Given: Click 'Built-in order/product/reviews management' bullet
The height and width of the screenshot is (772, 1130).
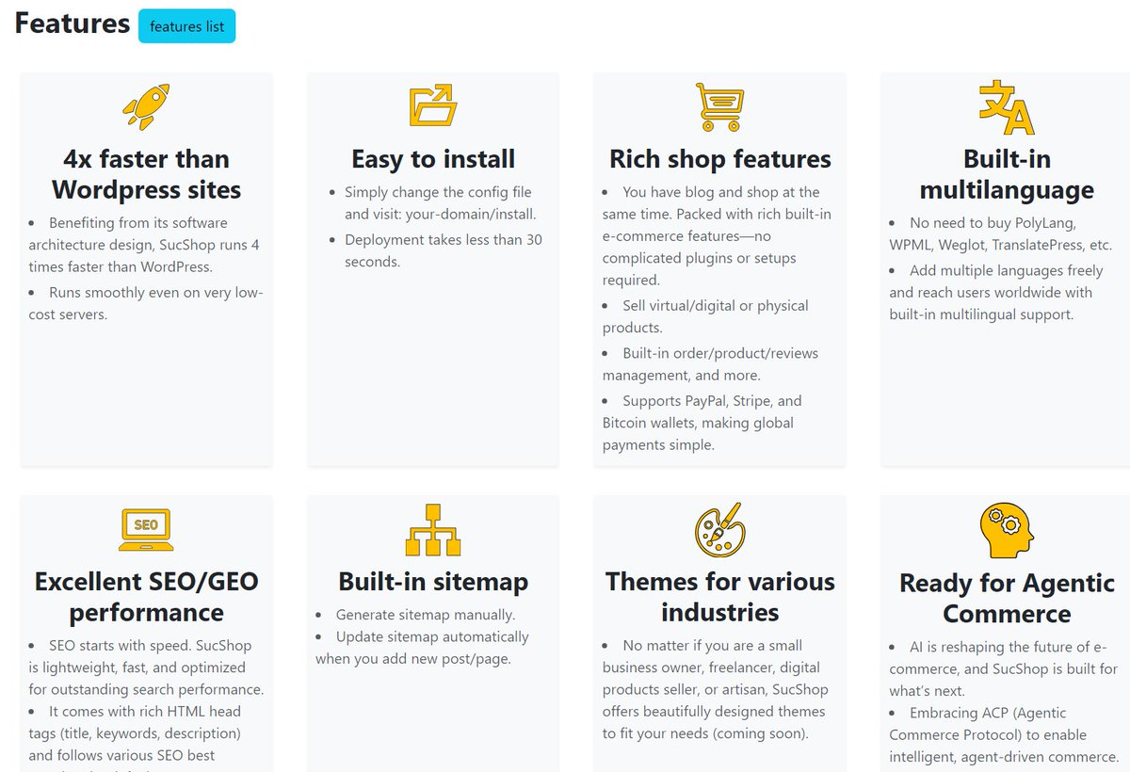Looking at the screenshot, I should (x=711, y=364).
